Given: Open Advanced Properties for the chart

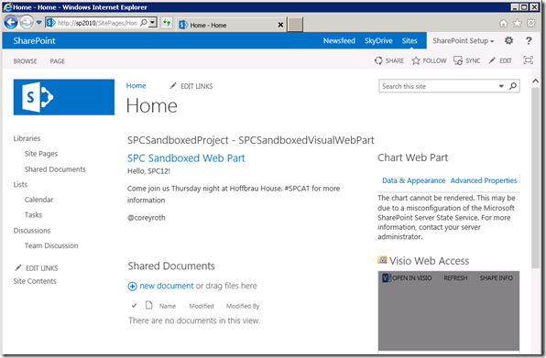Looking at the screenshot, I should pyautogui.click(x=484, y=180).
